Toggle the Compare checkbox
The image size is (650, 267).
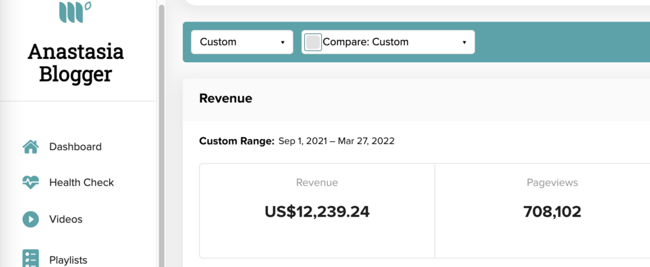312,42
